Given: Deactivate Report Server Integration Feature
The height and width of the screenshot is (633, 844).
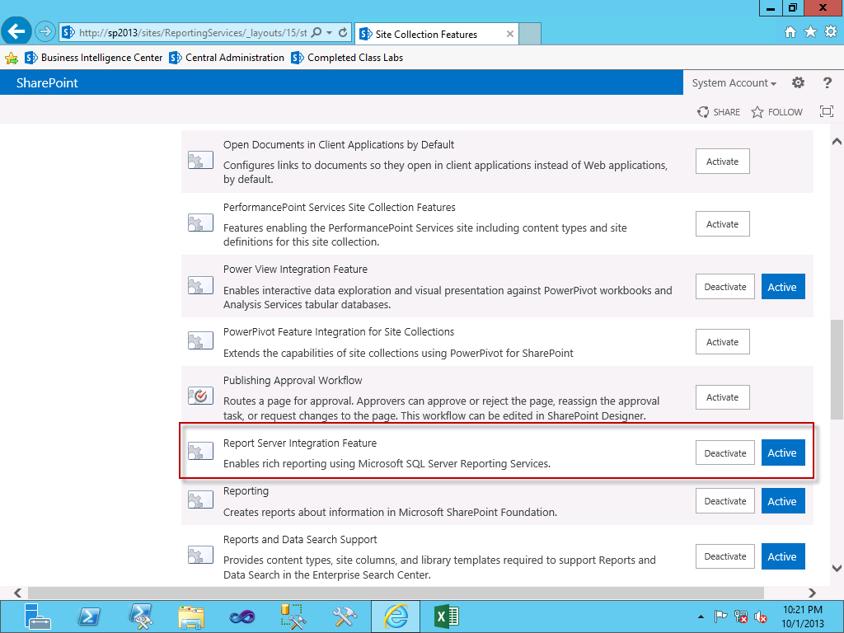Looking at the screenshot, I should (x=725, y=453).
